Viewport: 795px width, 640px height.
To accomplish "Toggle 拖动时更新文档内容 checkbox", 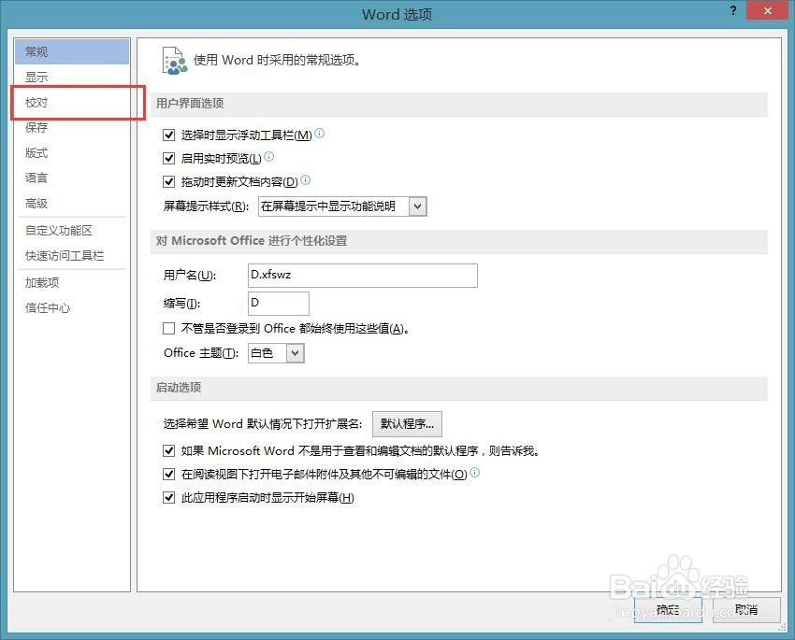I will [169, 182].
